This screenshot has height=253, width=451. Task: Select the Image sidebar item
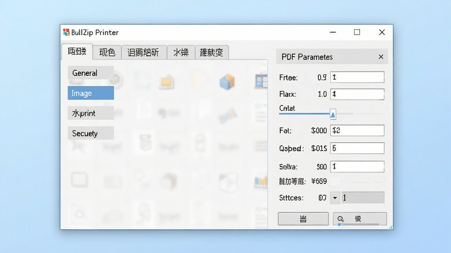click(x=91, y=93)
